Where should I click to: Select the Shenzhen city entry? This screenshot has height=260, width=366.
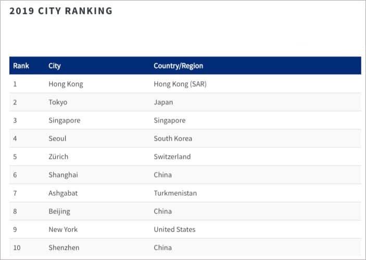[x=64, y=248]
